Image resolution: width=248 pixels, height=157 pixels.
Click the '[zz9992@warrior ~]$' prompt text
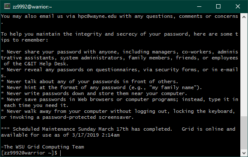click(29, 153)
